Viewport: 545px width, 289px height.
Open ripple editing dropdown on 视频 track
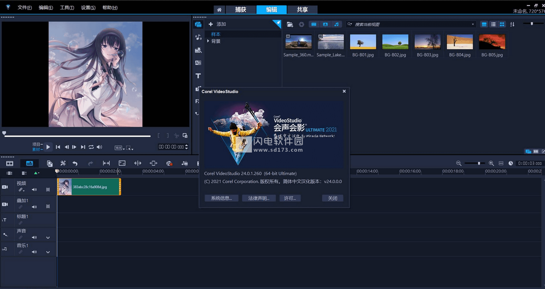coord(21,190)
